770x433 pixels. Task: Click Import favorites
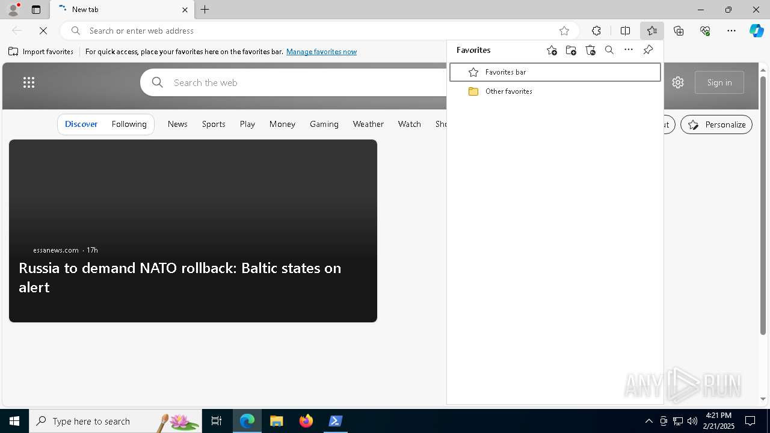click(41, 52)
